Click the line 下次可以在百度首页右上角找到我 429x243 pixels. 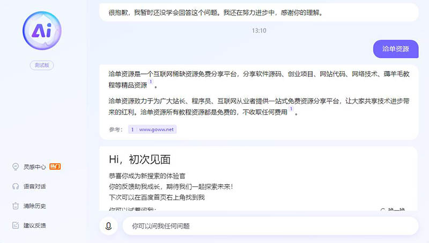157,198
